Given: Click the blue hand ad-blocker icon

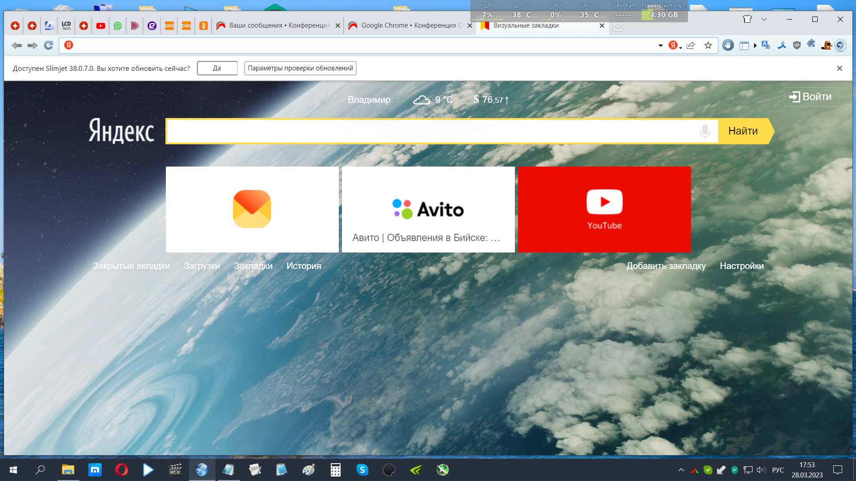Looking at the screenshot, I should 728,45.
